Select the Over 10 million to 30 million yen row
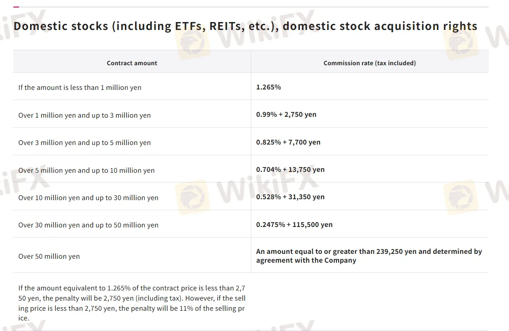The width and height of the screenshot is (509, 331). [x=251, y=197]
